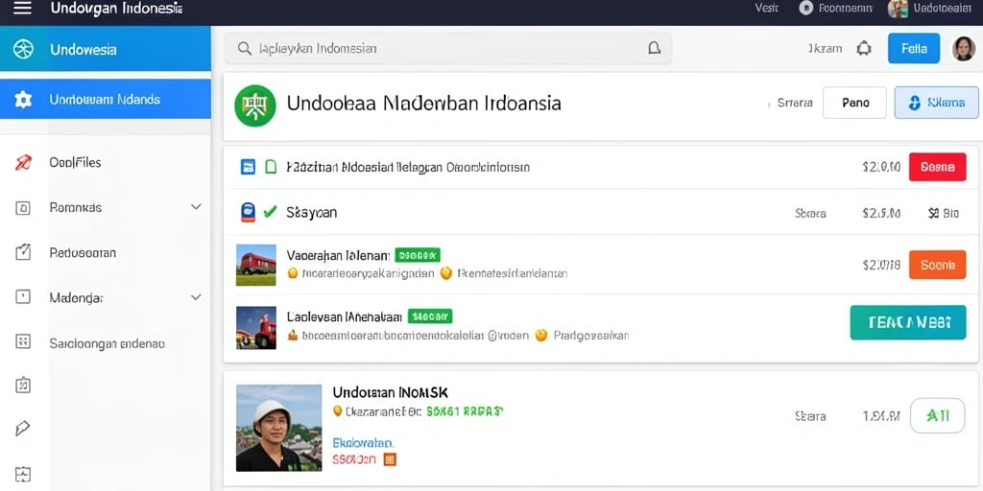Click the bottom-most sidebar icon

click(23, 474)
